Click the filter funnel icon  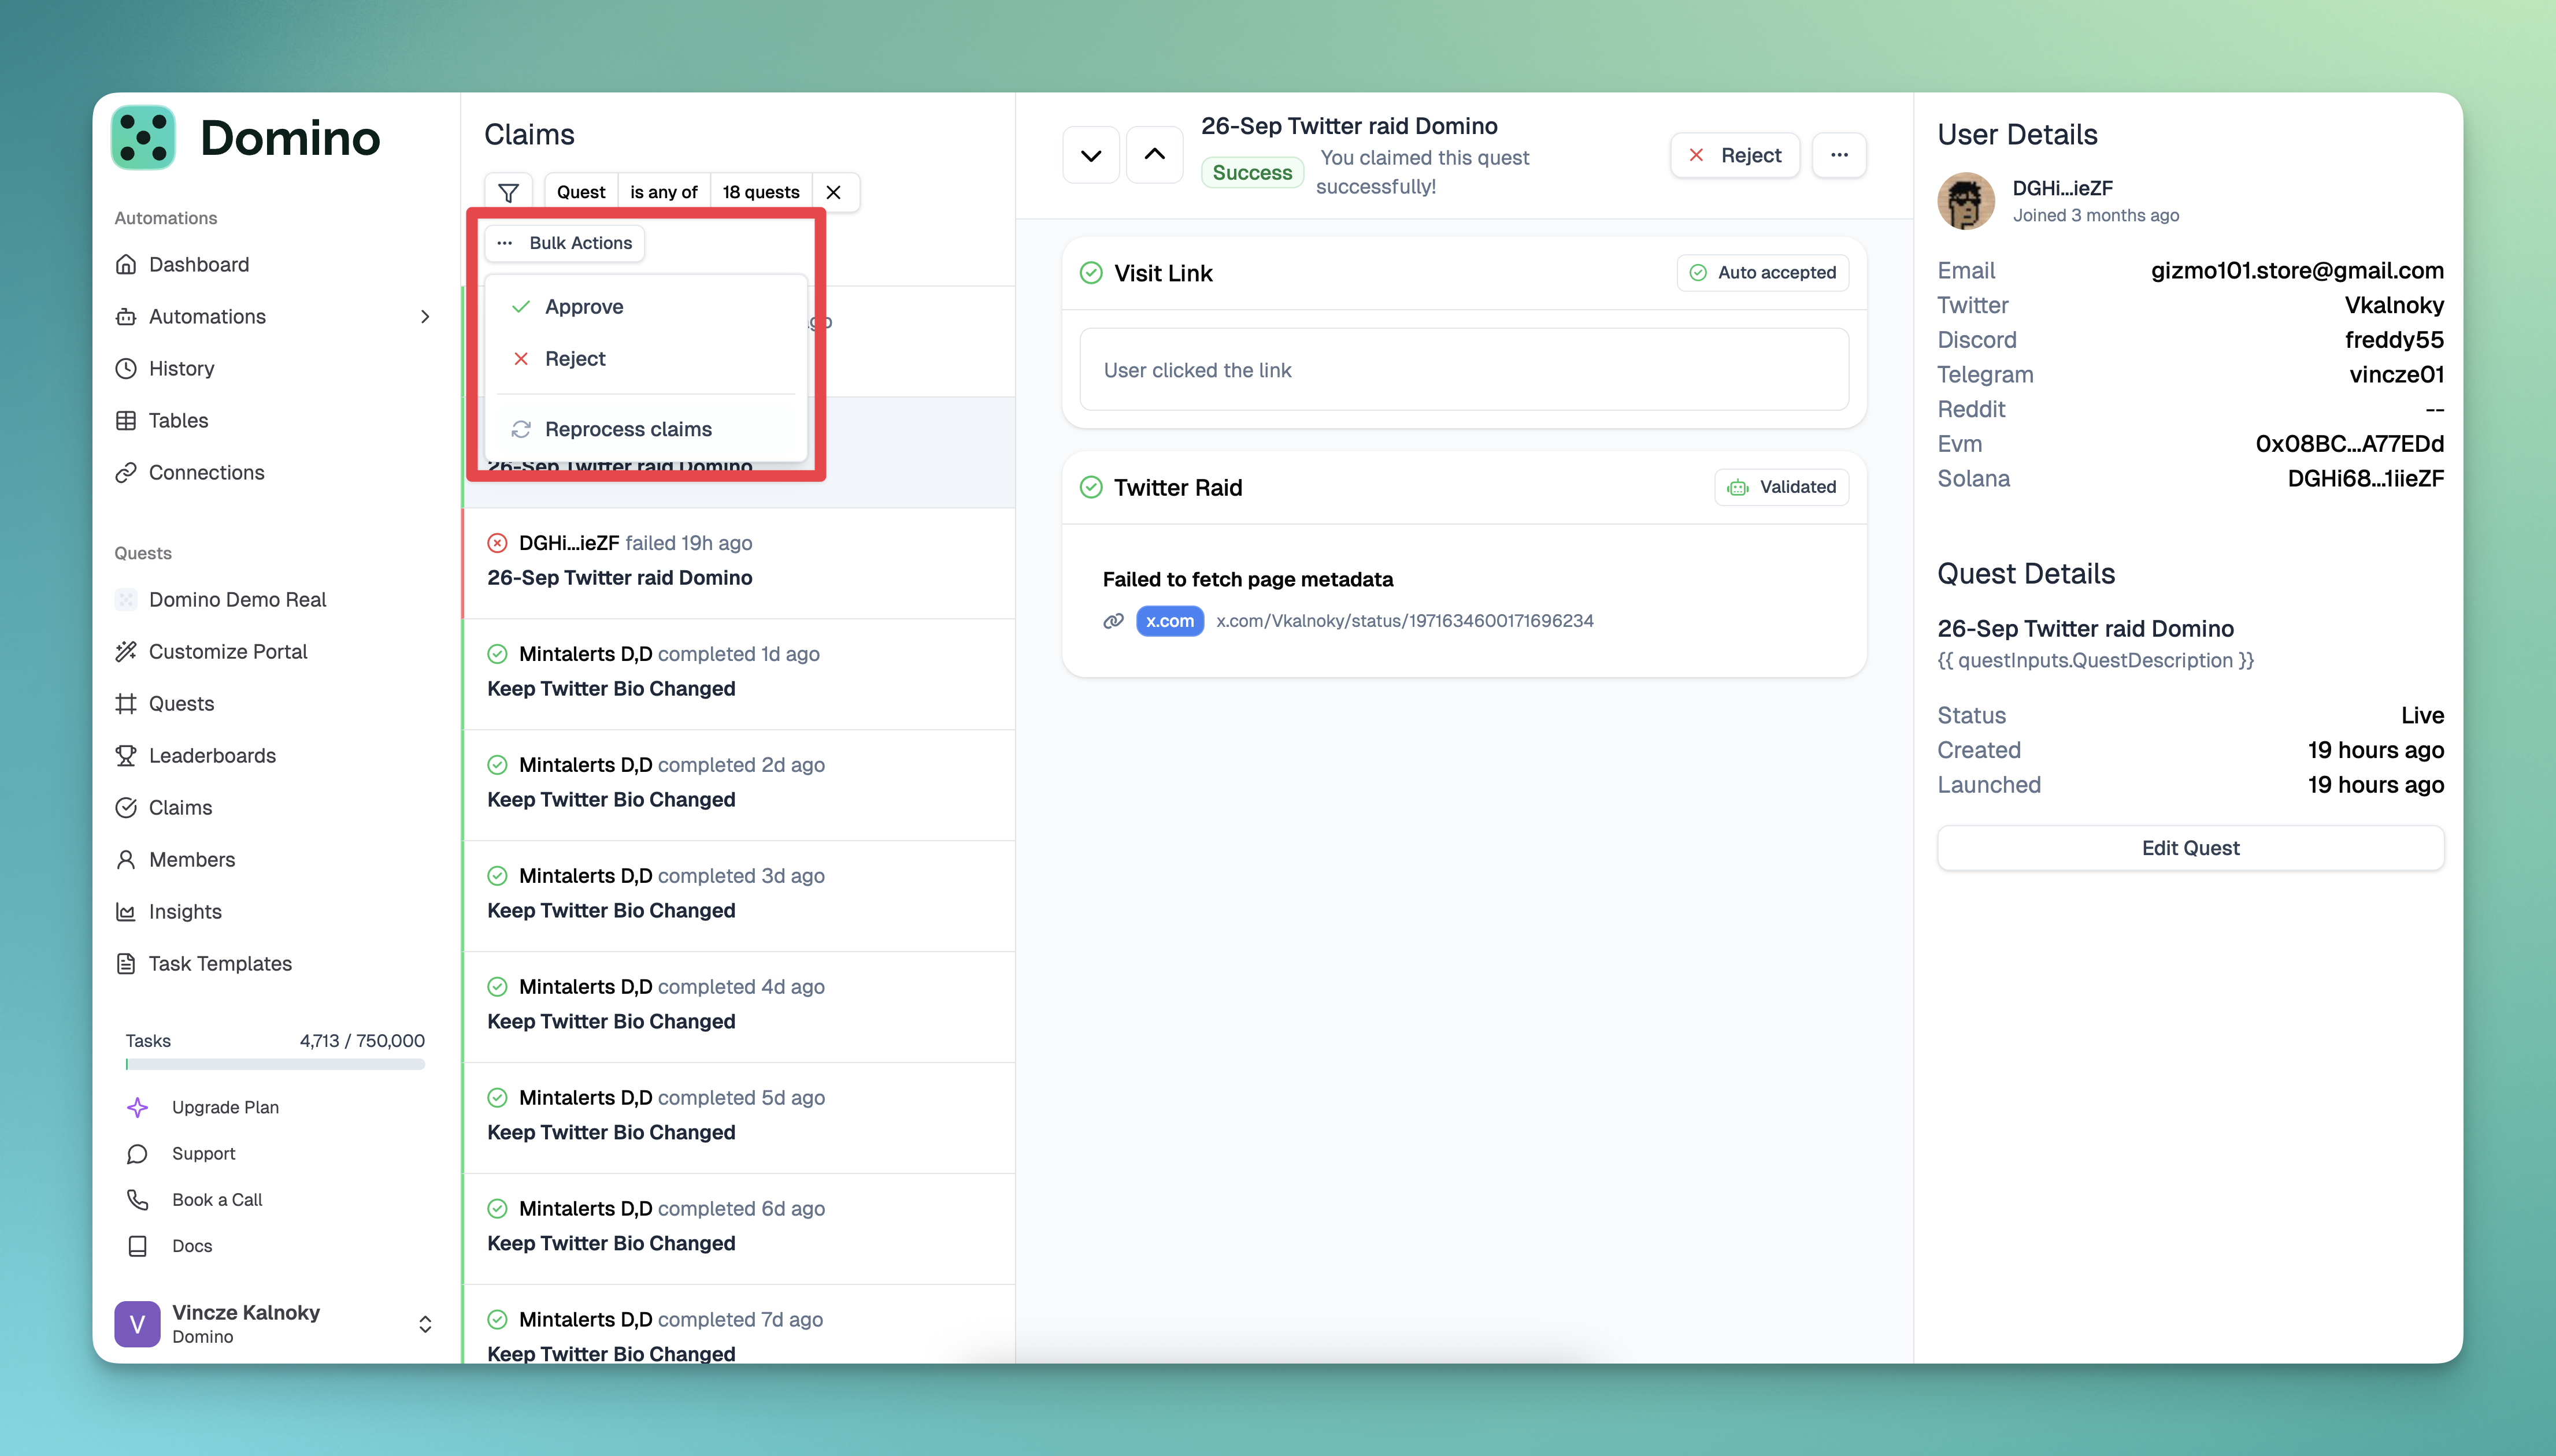point(508,192)
